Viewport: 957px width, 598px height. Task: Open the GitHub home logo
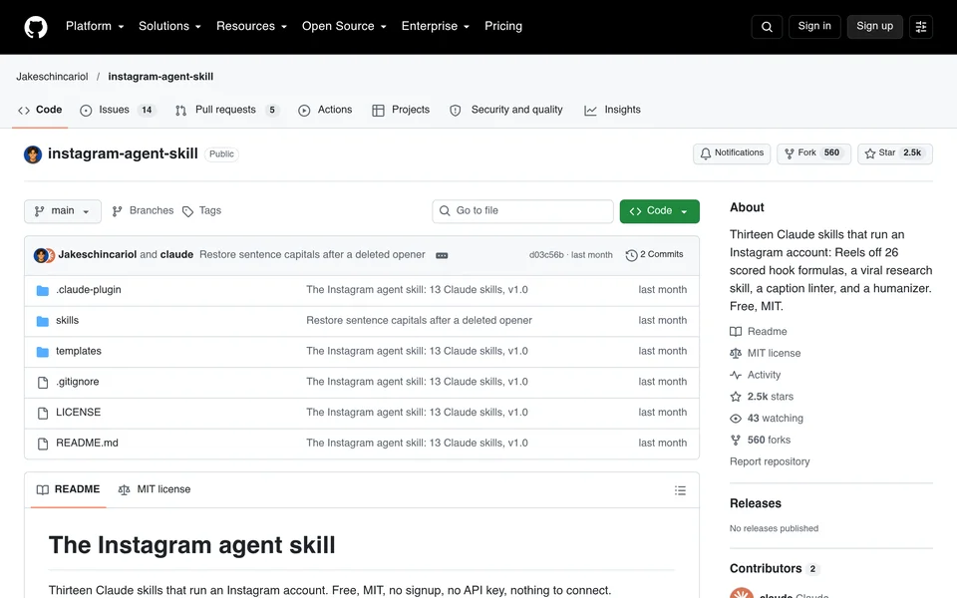tap(36, 27)
